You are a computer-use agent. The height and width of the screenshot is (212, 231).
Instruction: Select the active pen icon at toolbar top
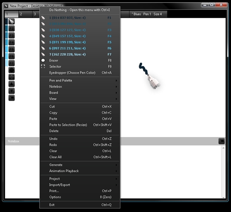12,21
